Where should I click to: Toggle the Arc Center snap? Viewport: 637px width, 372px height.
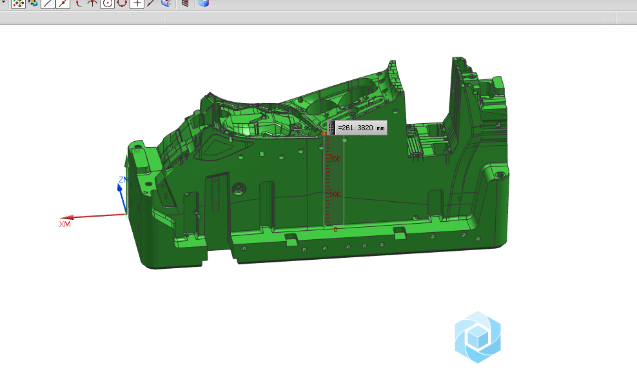107,4
